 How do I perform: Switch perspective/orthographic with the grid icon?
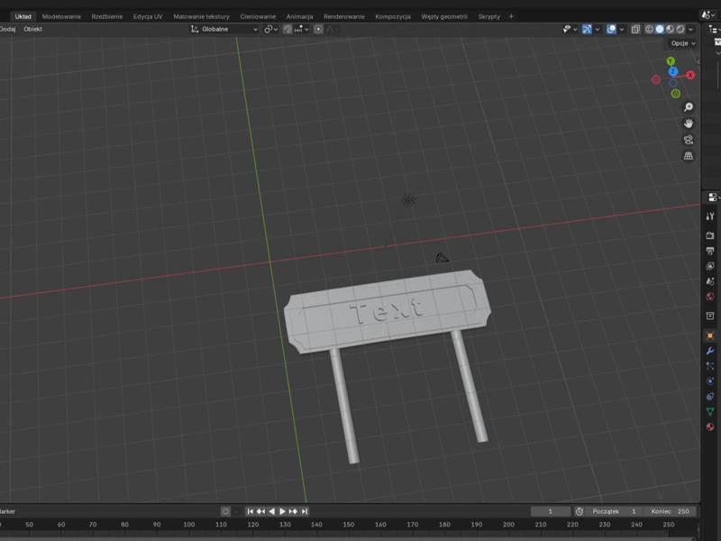pyautogui.click(x=689, y=156)
